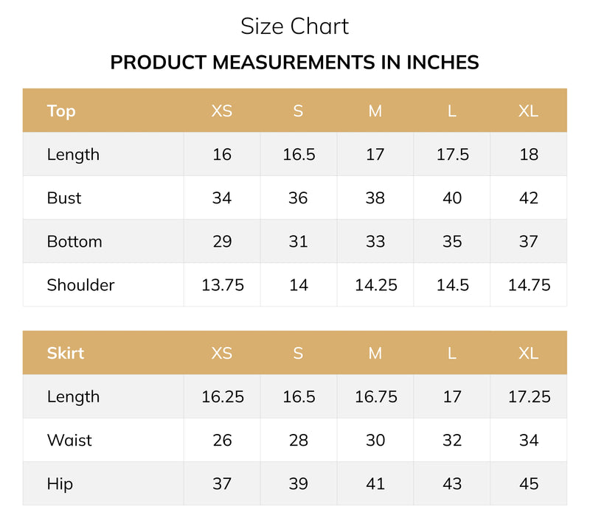Click the Hip value 45 for XL
The height and width of the screenshot is (529, 590).
[x=529, y=483]
